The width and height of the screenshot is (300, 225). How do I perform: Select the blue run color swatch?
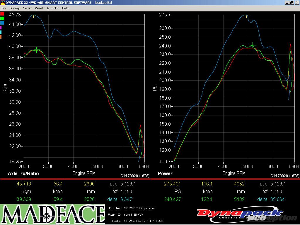click(x=2, y=23)
